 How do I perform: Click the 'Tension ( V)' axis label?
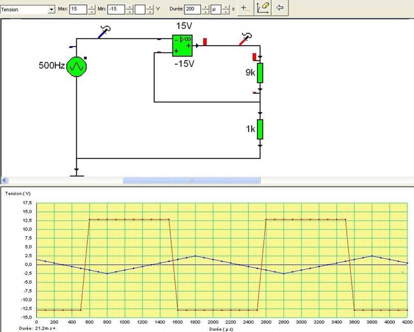click(18, 193)
